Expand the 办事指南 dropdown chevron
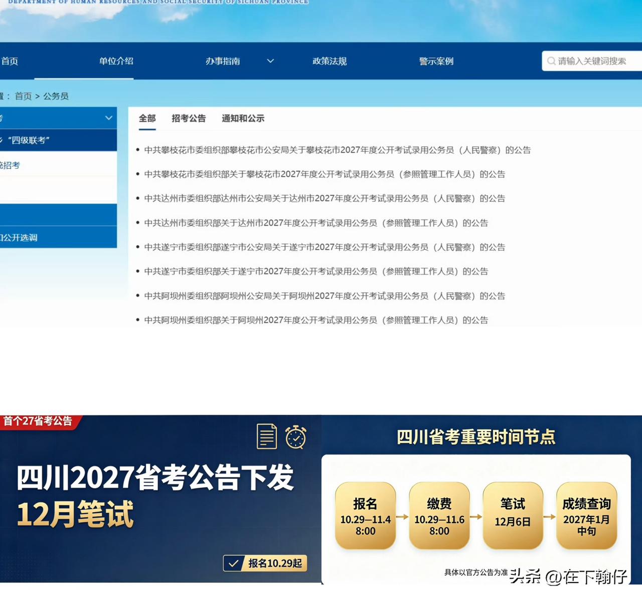This screenshot has height=599, width=642. [x=270, y=61]
